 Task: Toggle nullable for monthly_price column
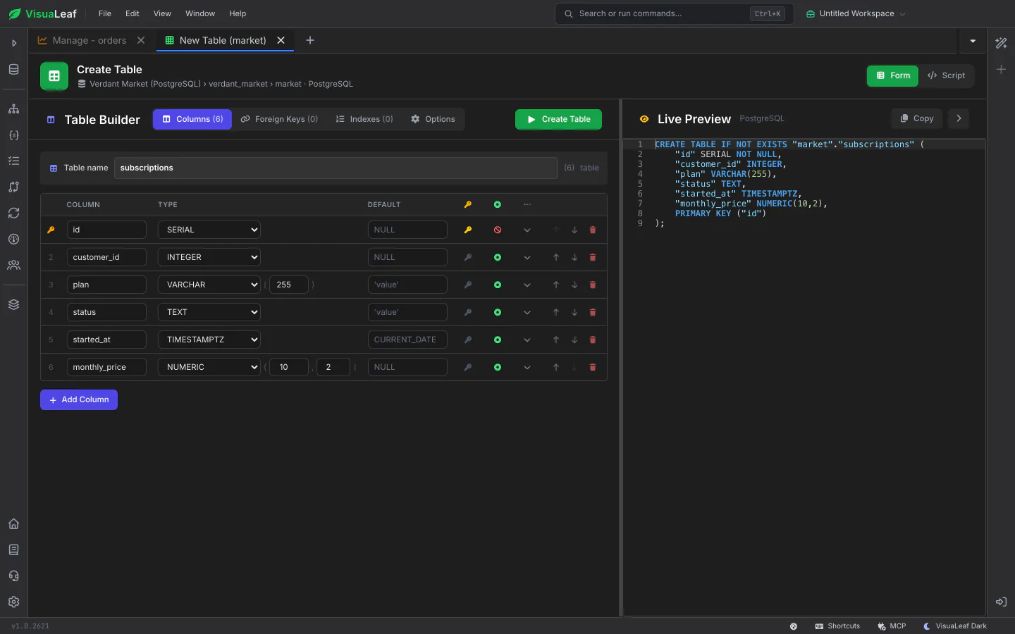click(x=498, y=367)
